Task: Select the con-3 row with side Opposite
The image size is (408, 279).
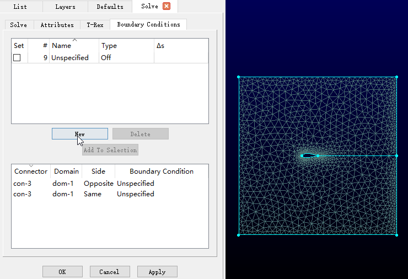Action: click(83, 184)
